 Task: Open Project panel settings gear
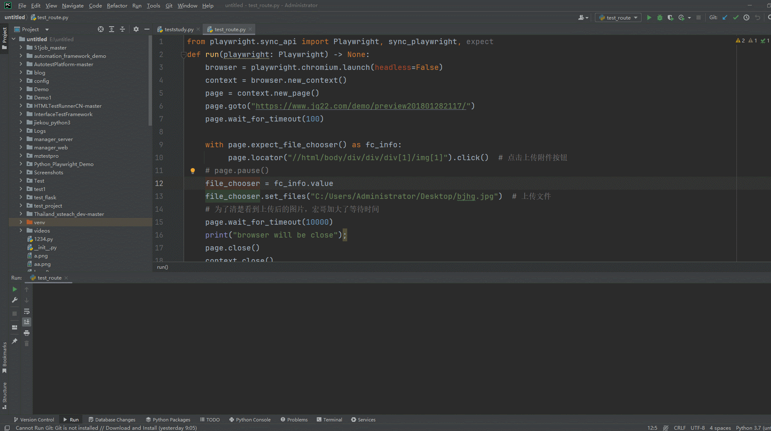pos(136,29)
